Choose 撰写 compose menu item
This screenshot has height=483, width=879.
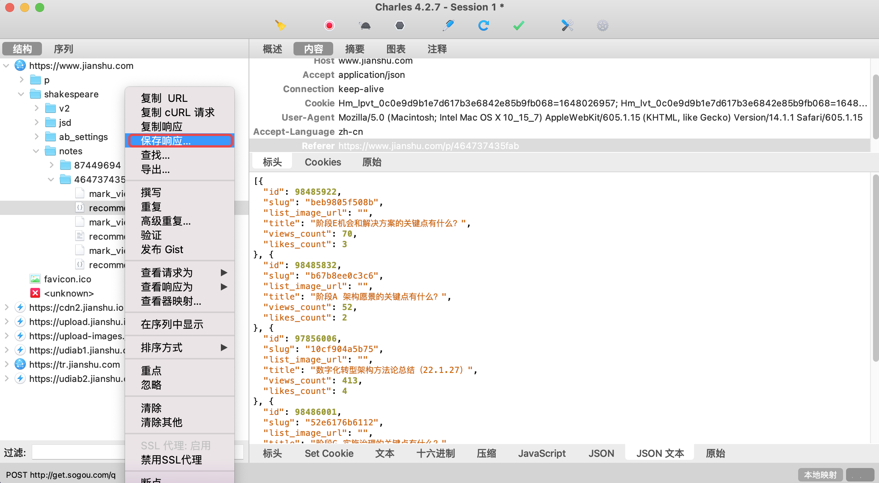180,192
